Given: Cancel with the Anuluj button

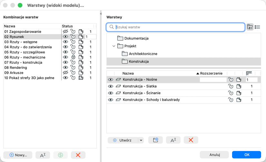Looking at the screenshot, I should click(x=214, y=155).
